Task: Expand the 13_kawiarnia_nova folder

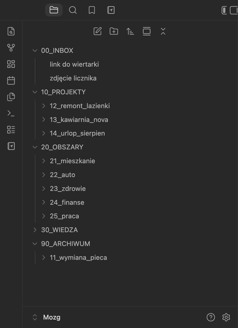Action: [44, 119]
